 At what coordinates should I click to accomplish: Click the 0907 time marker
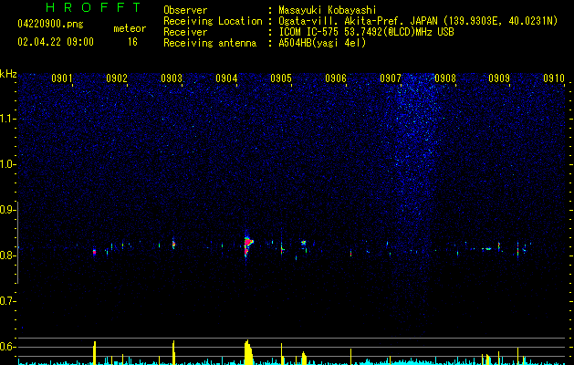pos(391,78)
